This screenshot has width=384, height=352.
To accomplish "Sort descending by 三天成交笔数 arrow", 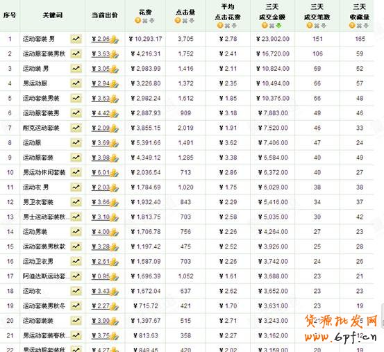I will coord(324,26).
